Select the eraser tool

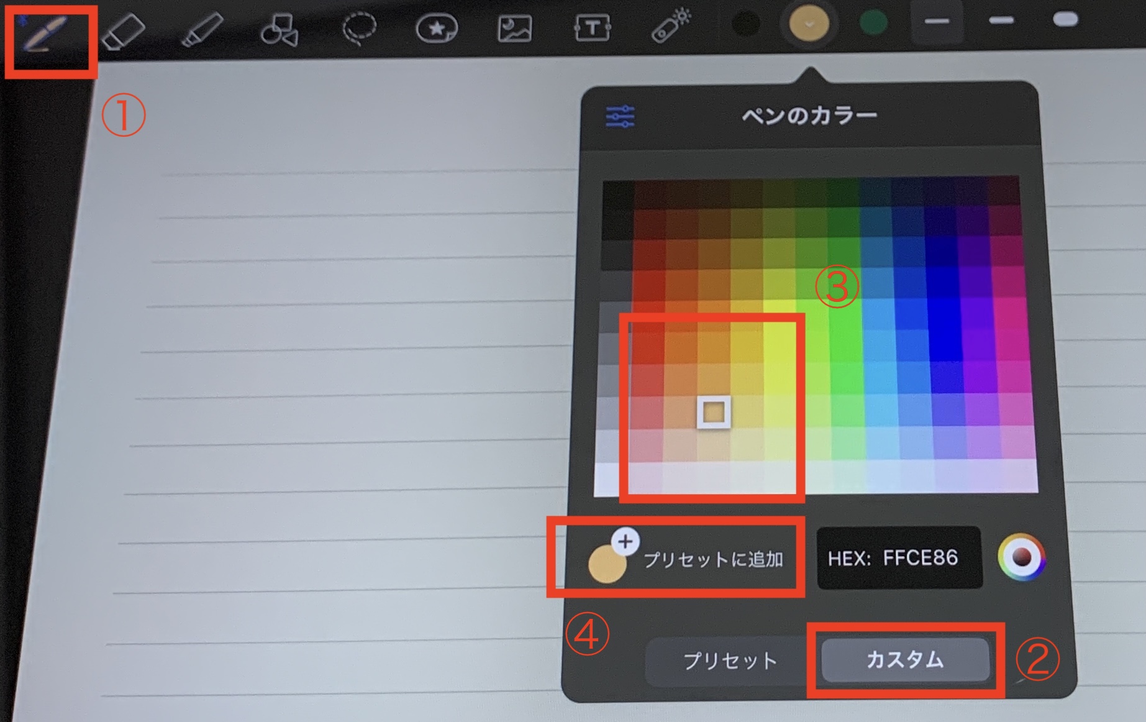click(x=124, y=31)
